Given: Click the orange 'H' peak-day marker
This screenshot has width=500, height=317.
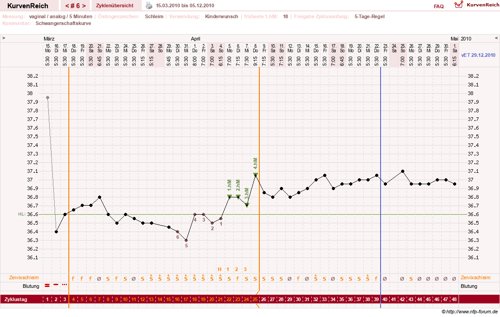Looking at the screenshot, I should (x=219, y=269).
